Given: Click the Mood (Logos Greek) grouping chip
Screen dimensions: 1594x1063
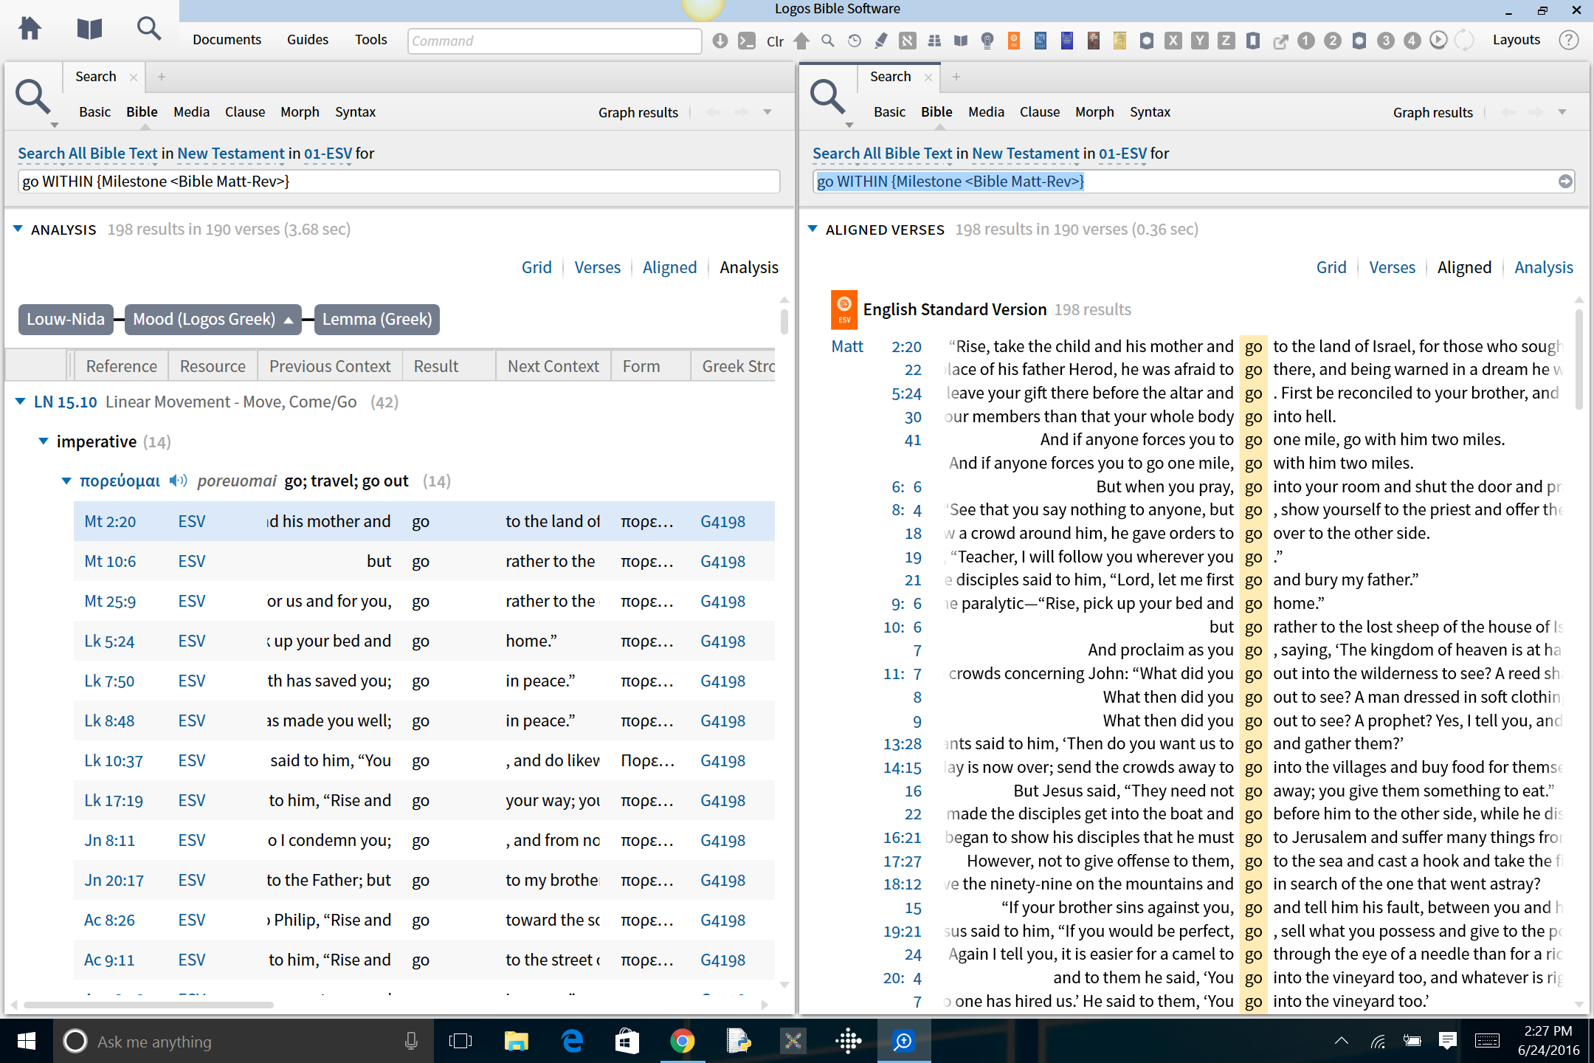Looking at the screenshot, I should (x=213, y=320).
